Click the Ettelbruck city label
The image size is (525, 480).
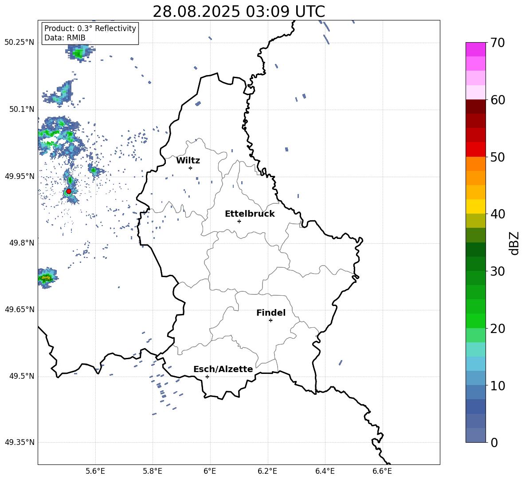pos(250,214)
